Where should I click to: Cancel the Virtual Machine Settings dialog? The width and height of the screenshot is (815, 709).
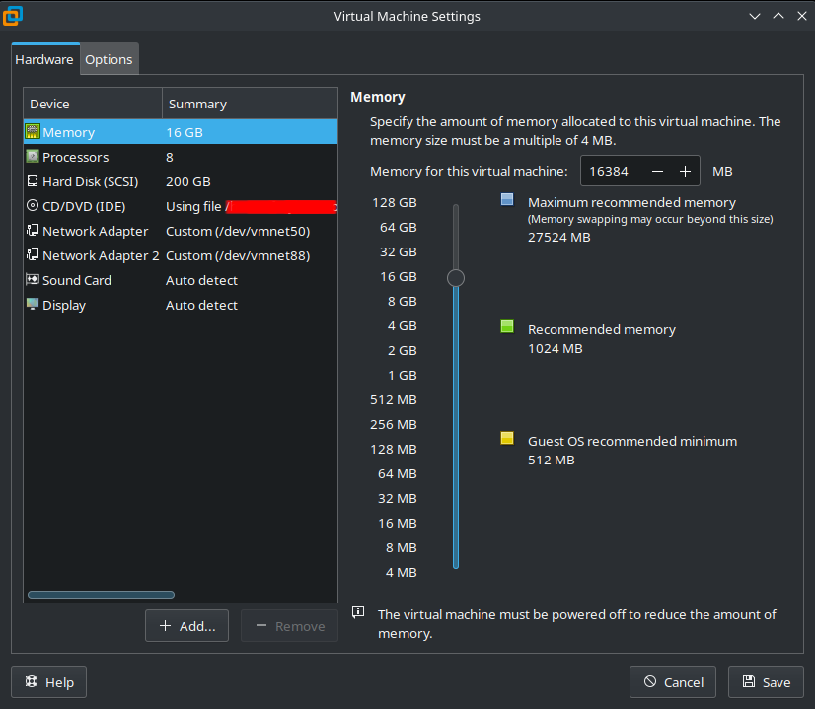pyautogui.click(x=672, y=681)
